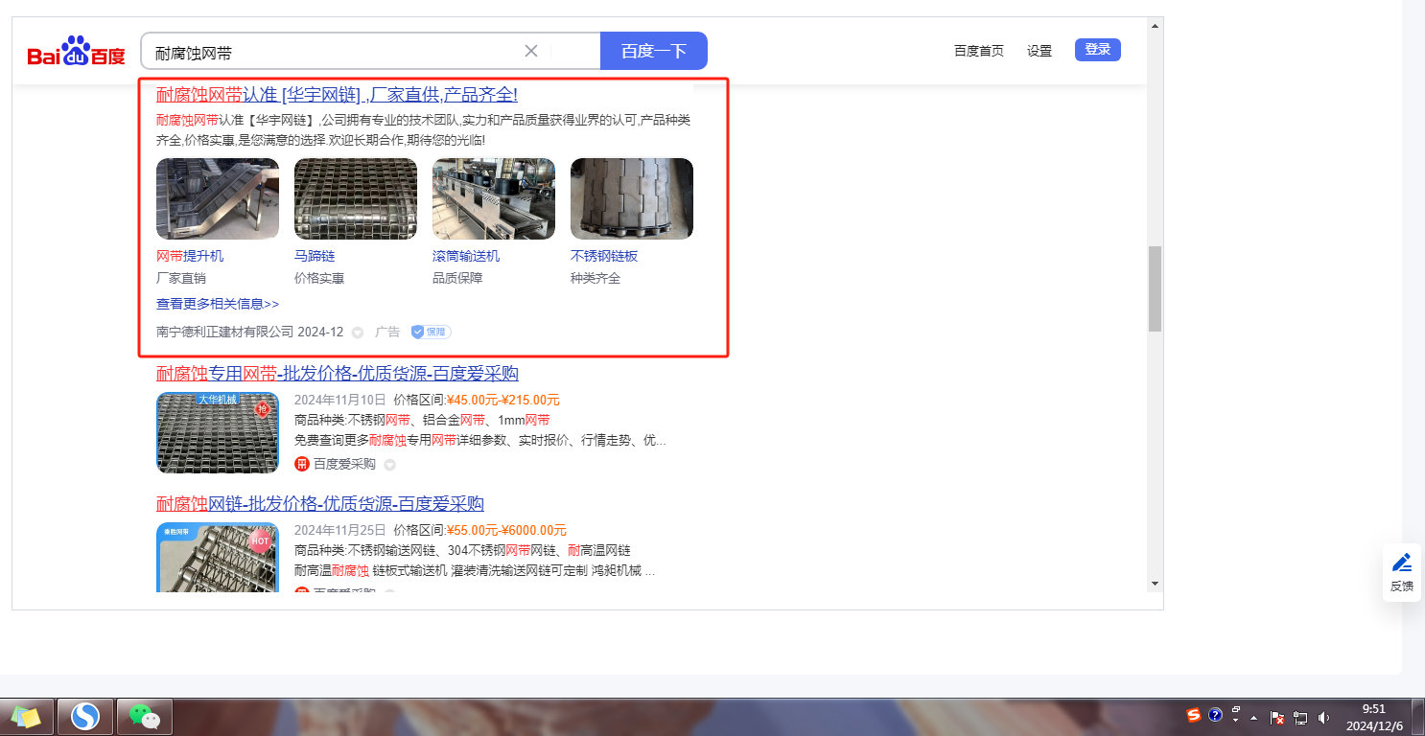Click the red 百度爱采购 source icon under the 耐腐蚀专用网带 result
This screenshot has height=736, width=1425.
(x=302, y=464)
